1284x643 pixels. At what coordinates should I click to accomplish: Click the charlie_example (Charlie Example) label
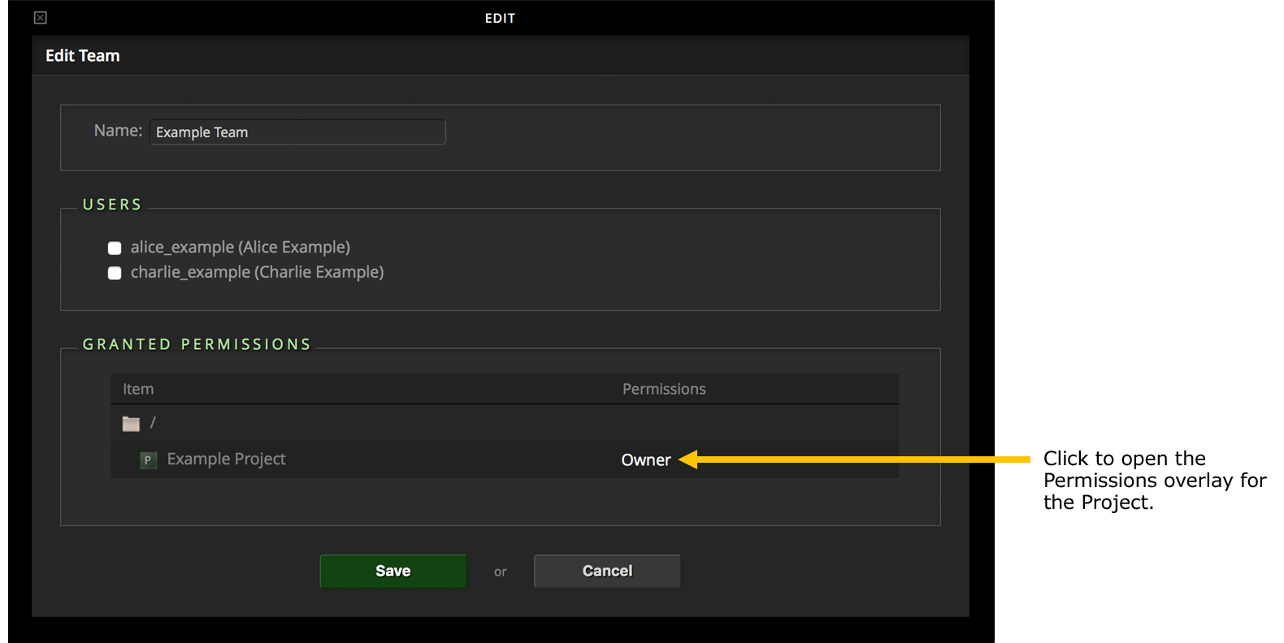(257, 273)
